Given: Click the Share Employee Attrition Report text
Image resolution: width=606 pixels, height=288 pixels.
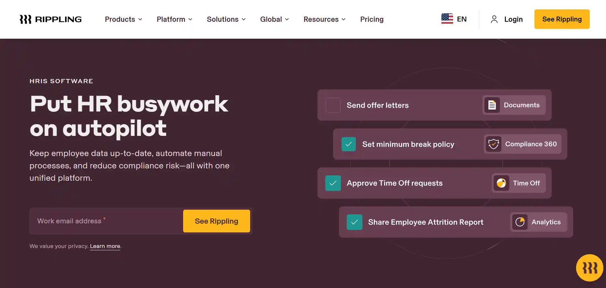Looking at the screenshot, I should (x=426, y=222).
